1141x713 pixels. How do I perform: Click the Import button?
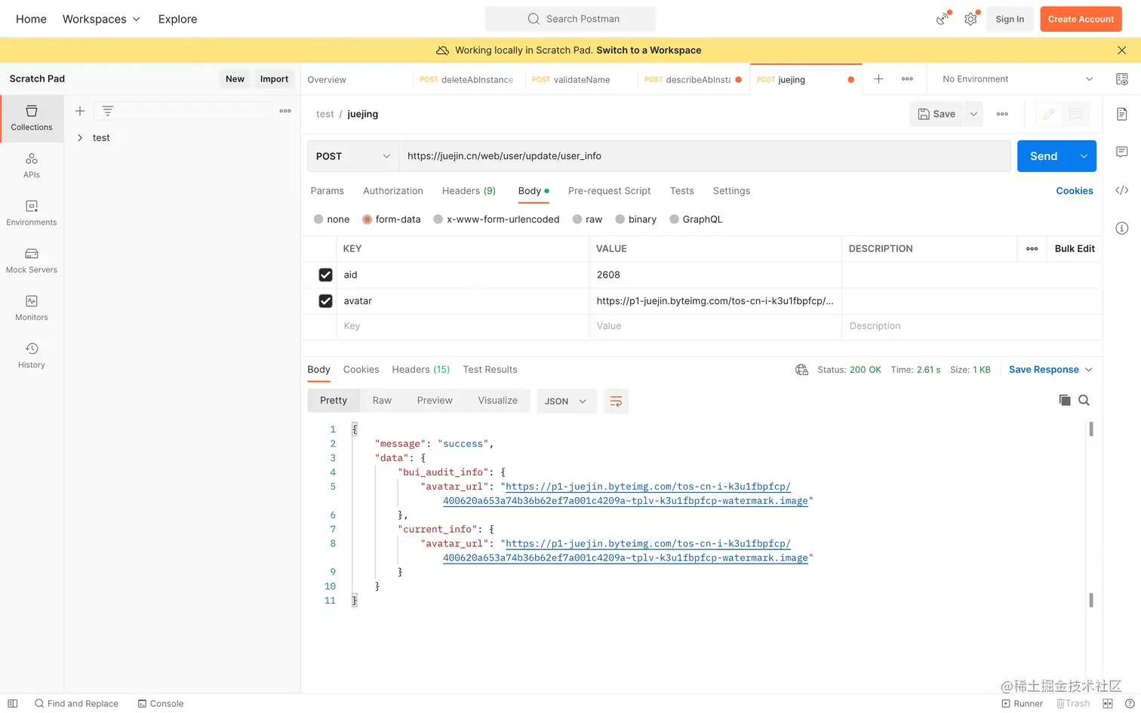[274, 78]
